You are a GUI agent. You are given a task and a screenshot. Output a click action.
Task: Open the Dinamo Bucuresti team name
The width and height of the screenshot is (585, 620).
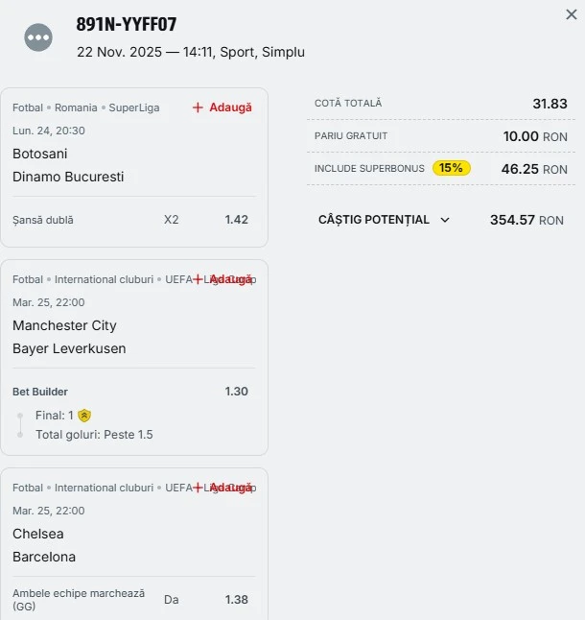coord(68,177)
